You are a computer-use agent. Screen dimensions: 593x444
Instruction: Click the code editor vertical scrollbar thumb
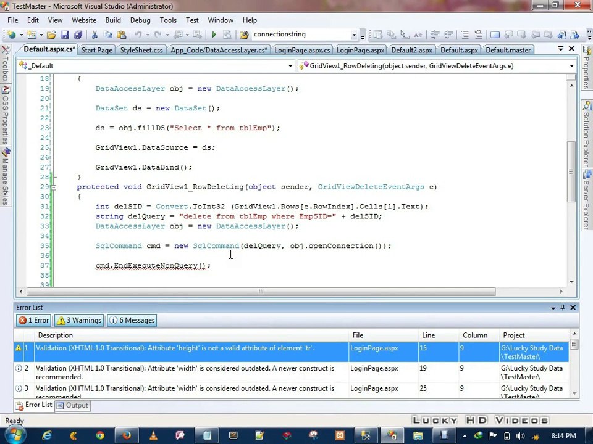tap(571, 172)
